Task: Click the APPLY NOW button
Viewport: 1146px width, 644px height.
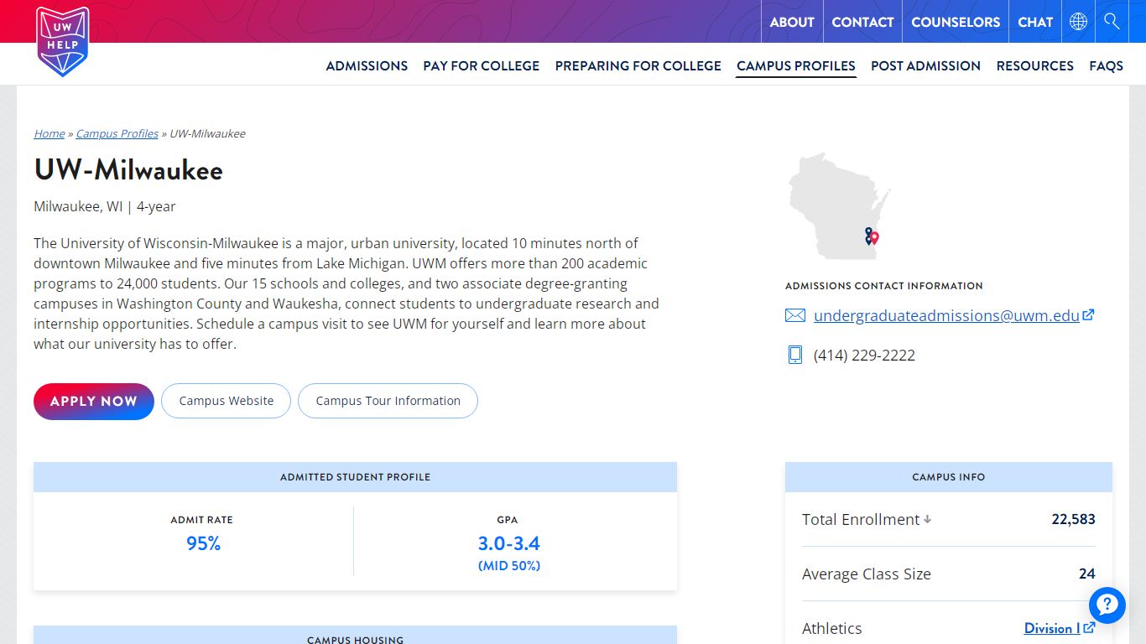Action: click(x=94, y=401)
